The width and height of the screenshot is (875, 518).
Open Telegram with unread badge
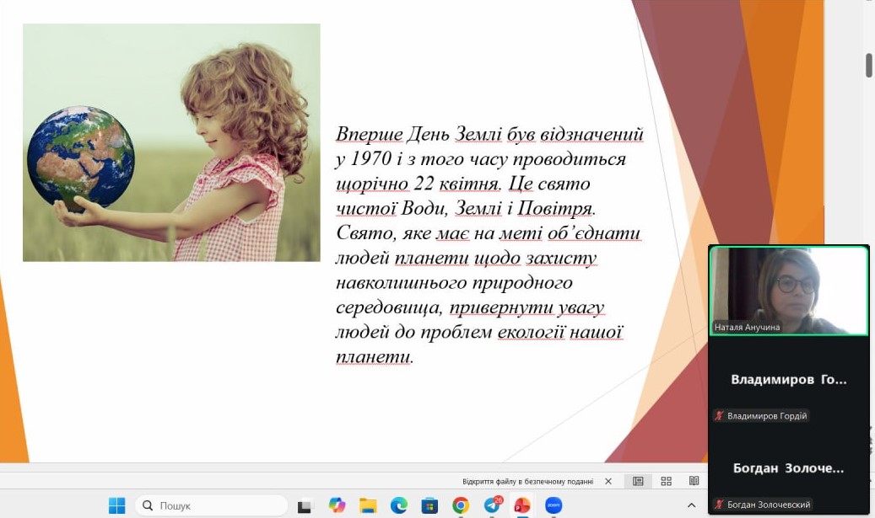[492, 505]
